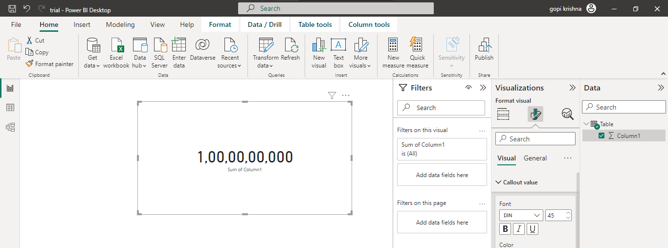Create a New measure

tap(393, 53)
